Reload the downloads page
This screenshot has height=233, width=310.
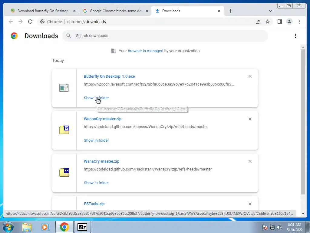point(30,22)
